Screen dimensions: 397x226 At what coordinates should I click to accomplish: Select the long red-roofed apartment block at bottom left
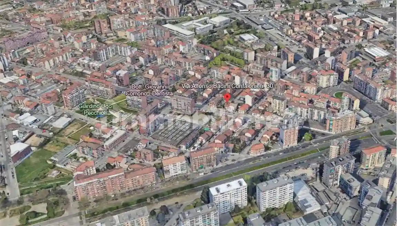click(x=114, y=183)
